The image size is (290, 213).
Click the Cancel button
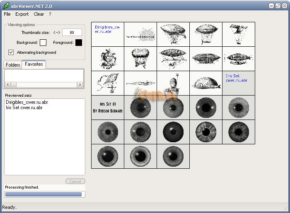[75, 182]
